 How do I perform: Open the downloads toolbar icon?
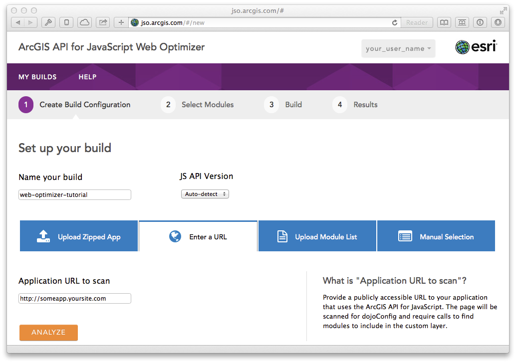pyautogui.click(x=498, y=23)
